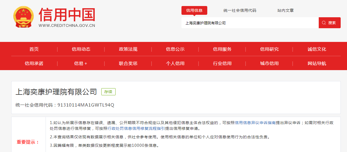Click the 信用信息异议申诉指南 link
This screenshot has width=347, height=152.
[x=255, y=123]
